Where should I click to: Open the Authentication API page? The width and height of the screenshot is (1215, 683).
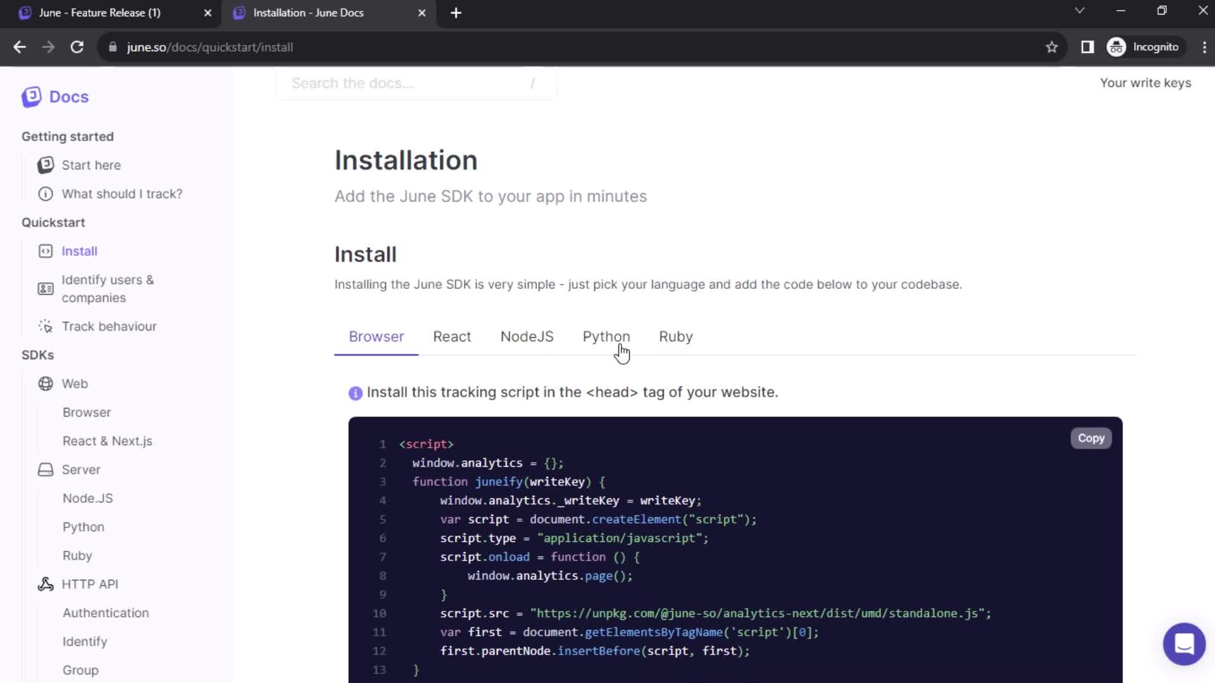[x=106, y=613]
